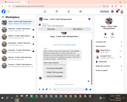Expand Privacy & support section

[109, 70]
